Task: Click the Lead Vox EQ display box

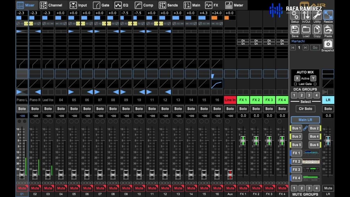Action: pos(48,74)
